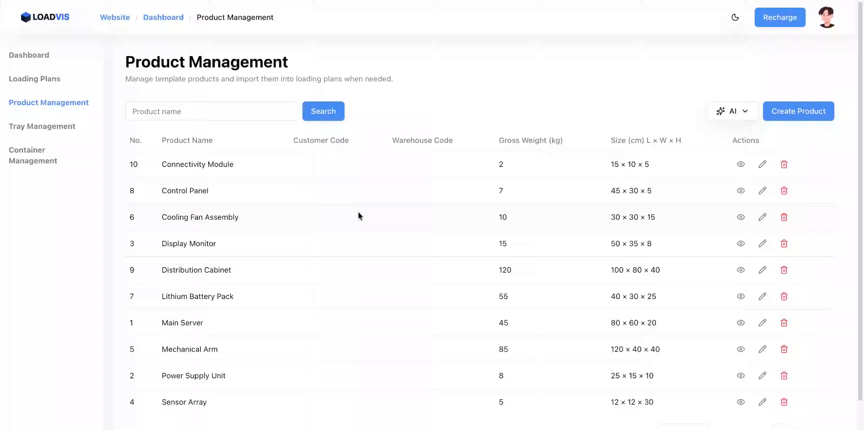The height and width of the screenshot is (430, 864).
Task: Focus the Product name search field
Action: (x=211, y=111)
